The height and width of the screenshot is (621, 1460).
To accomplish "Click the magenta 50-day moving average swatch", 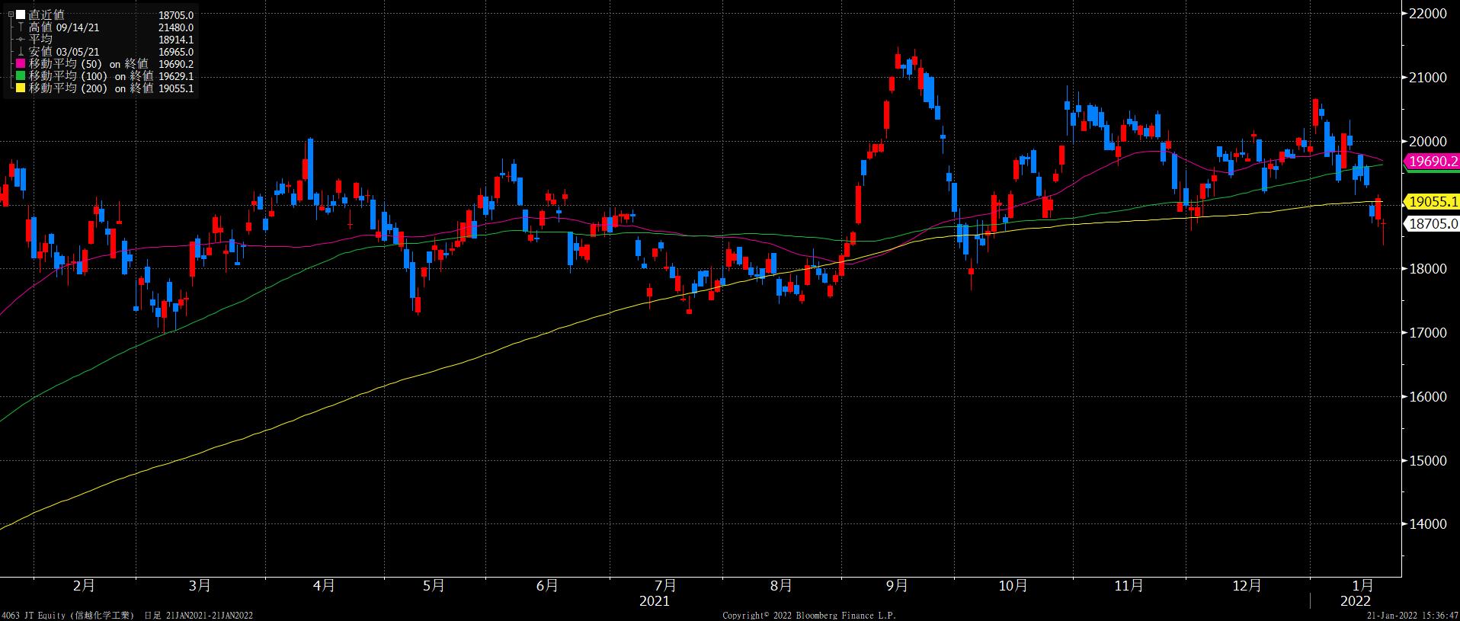I will click(21, 64).
